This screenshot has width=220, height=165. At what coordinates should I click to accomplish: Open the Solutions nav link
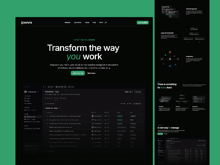tap(78, 23)
